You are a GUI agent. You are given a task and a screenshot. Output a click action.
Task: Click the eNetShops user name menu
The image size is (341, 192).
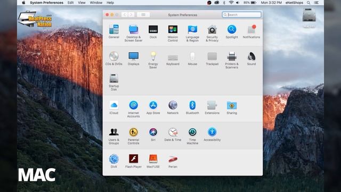coord(294,3)
